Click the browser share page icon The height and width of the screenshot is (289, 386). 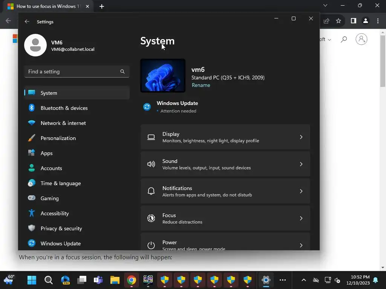(326, 21)
